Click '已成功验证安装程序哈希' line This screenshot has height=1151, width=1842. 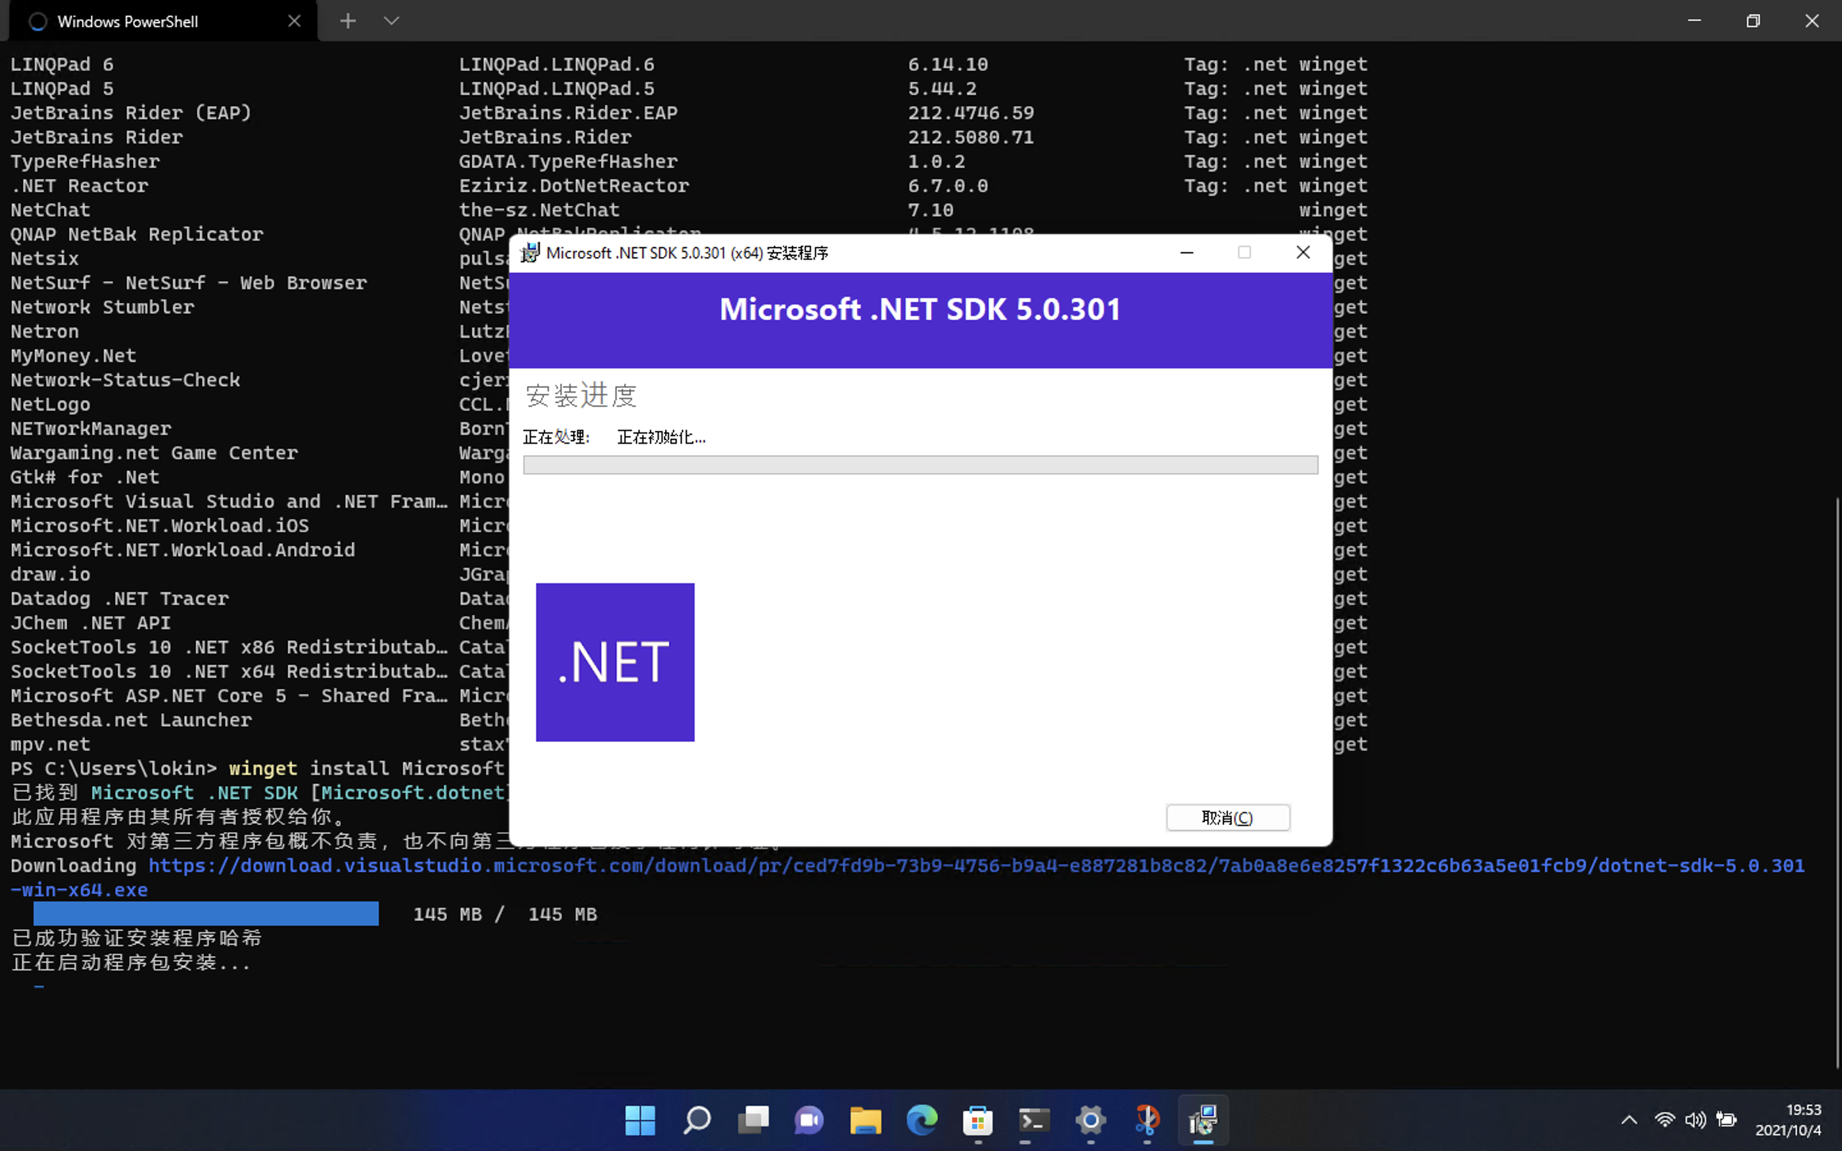pos(137,938)
